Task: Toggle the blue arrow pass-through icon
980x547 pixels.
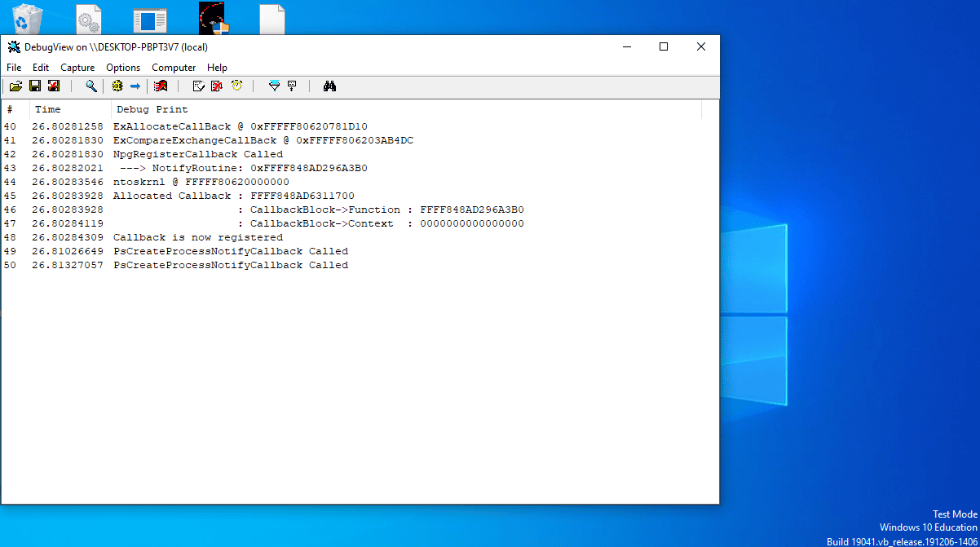Action: (x=135, y=86)
